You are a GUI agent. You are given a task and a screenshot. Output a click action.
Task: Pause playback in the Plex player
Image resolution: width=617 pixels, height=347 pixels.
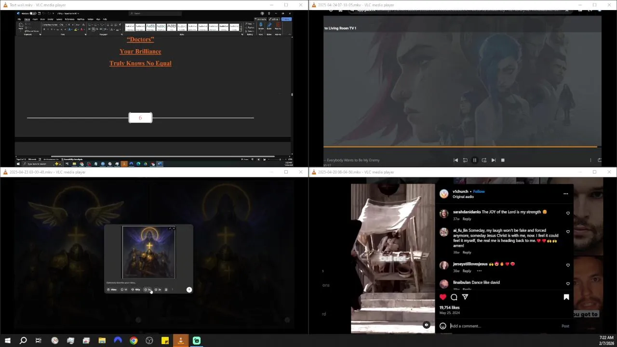[474, 160]
